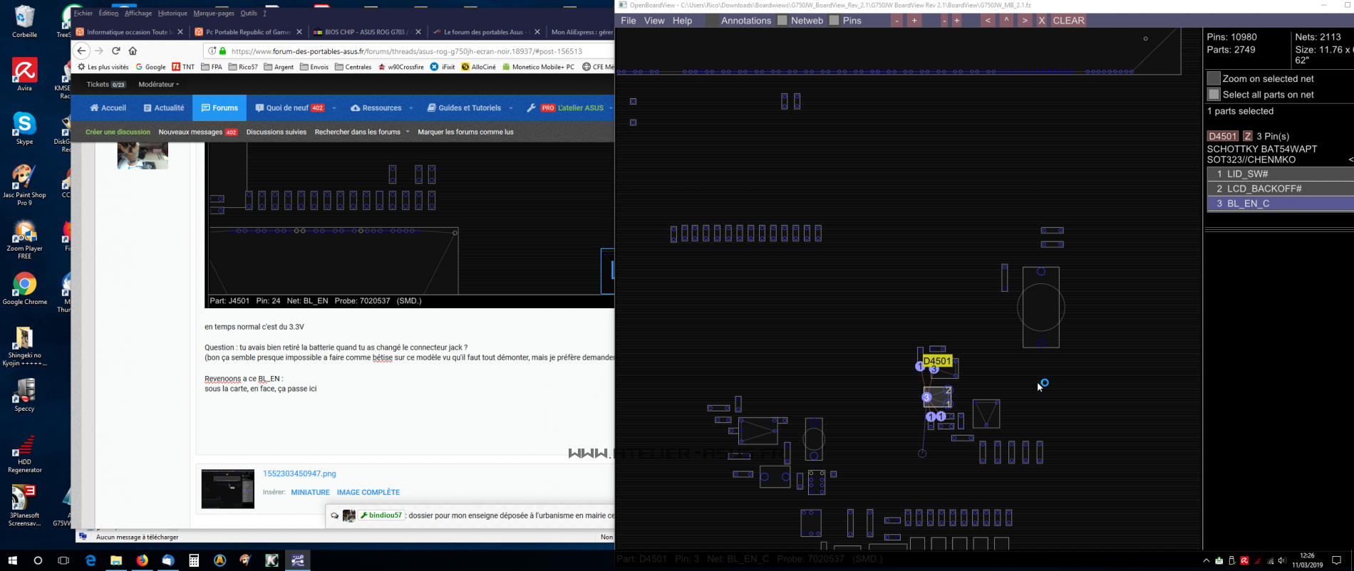1354x571 pixels.
Task: Expand the Modérateur dropdown
Action: click(x=158, y=84)
